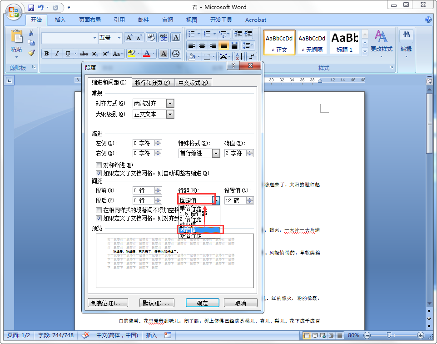The width and height of the screenshot is (437, 344).
Task: Click the Cut scissors icon
Action: (x=31, y=33)
